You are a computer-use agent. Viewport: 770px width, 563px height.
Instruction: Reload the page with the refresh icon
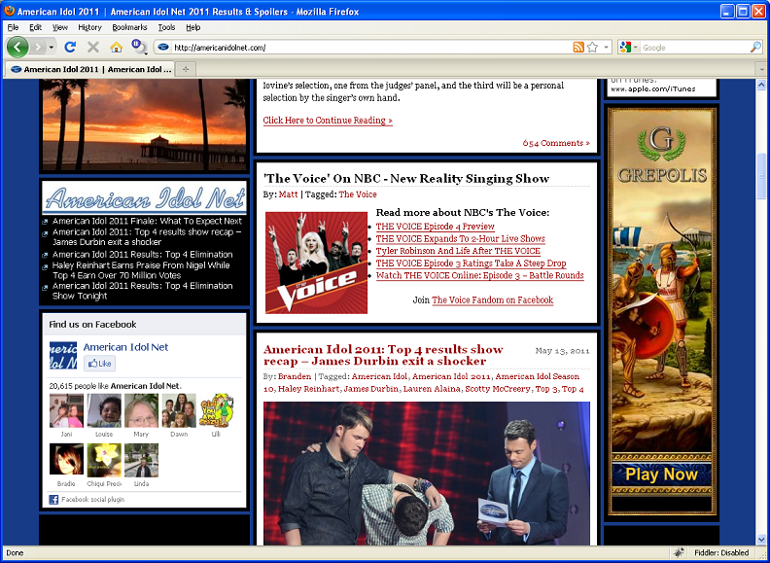tap(70, 47)
